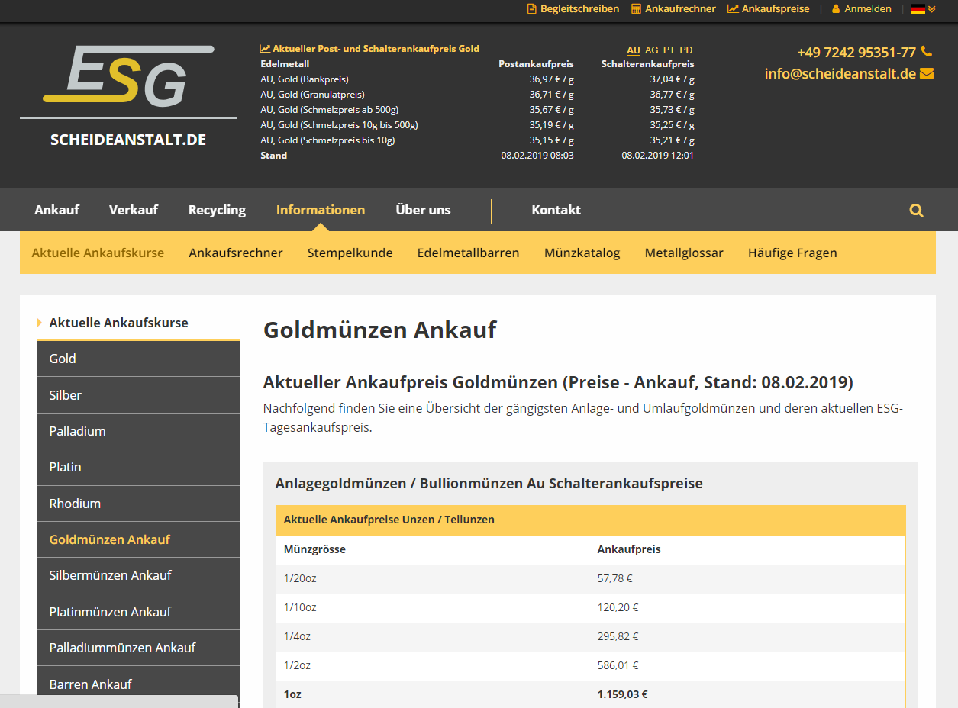Switch price table to PT platinum
958x708 pixels.
point(669,50)
